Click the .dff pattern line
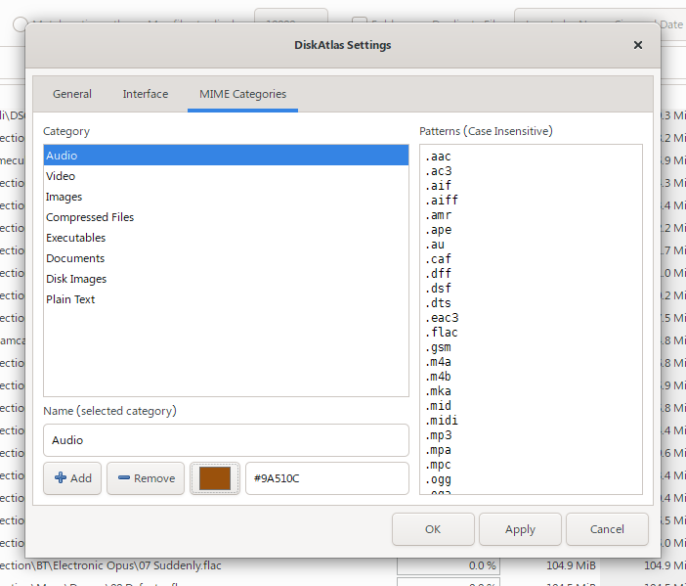Viewport: 686px width, 586px height. [x=438, y=274]
